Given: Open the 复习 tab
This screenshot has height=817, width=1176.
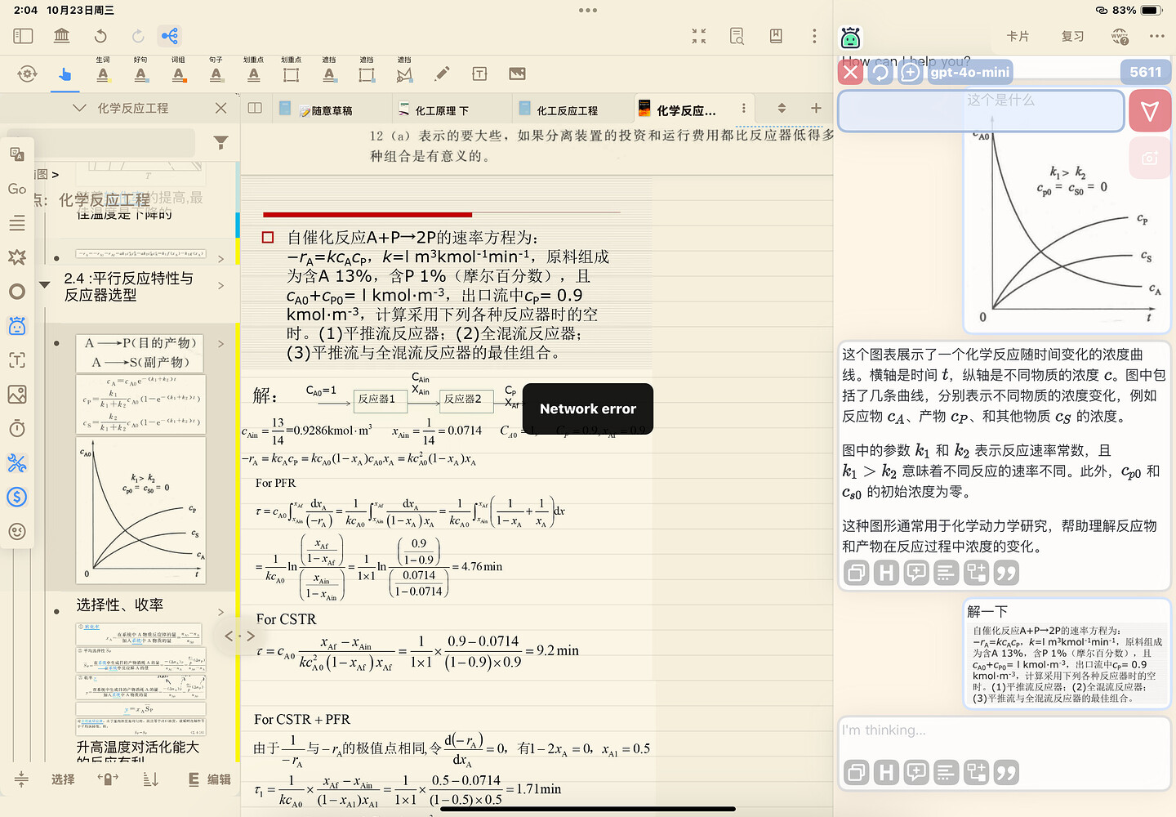Looking at the screenshot, I should click(1072, 37).
